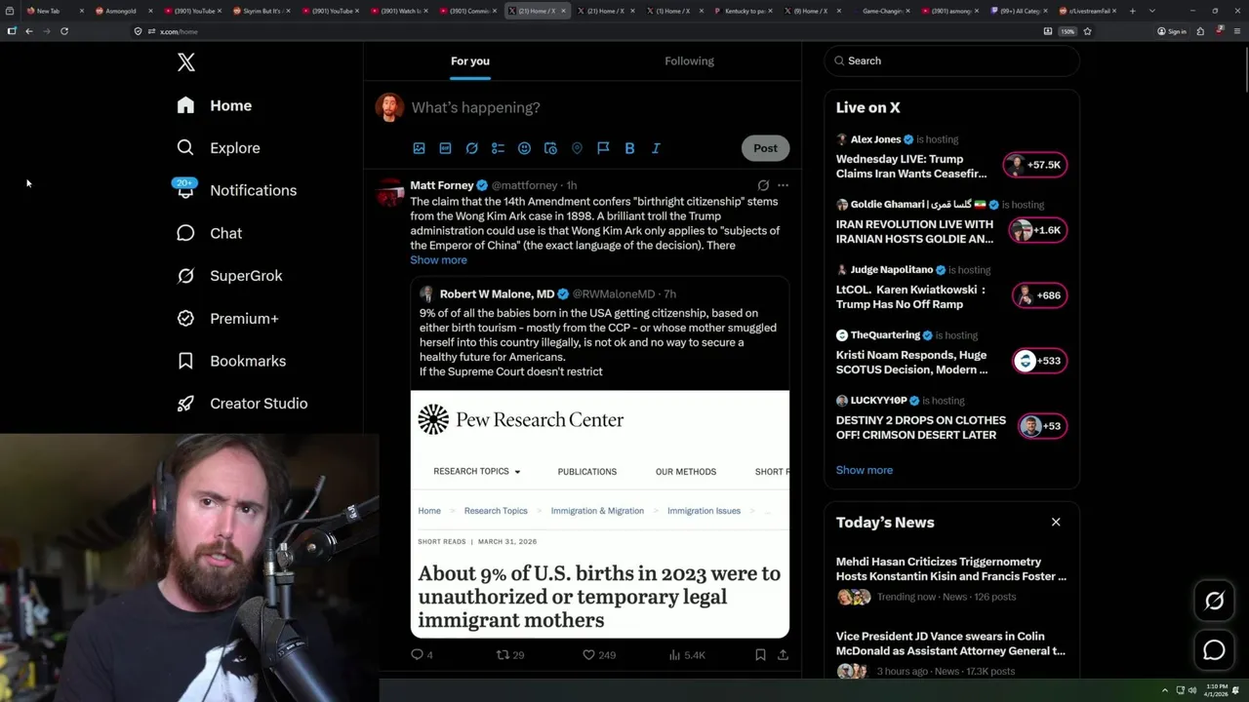Schedule the post with calendar icon
Viewport: 1249px width, 702px height.
[x=550, y=148]
